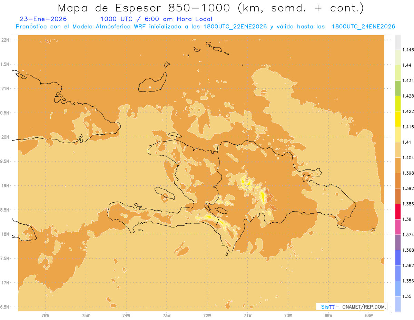The height and width of the screenshot is (320, 414).
Task: Click the legend value '1.35'
Action: 407,297
